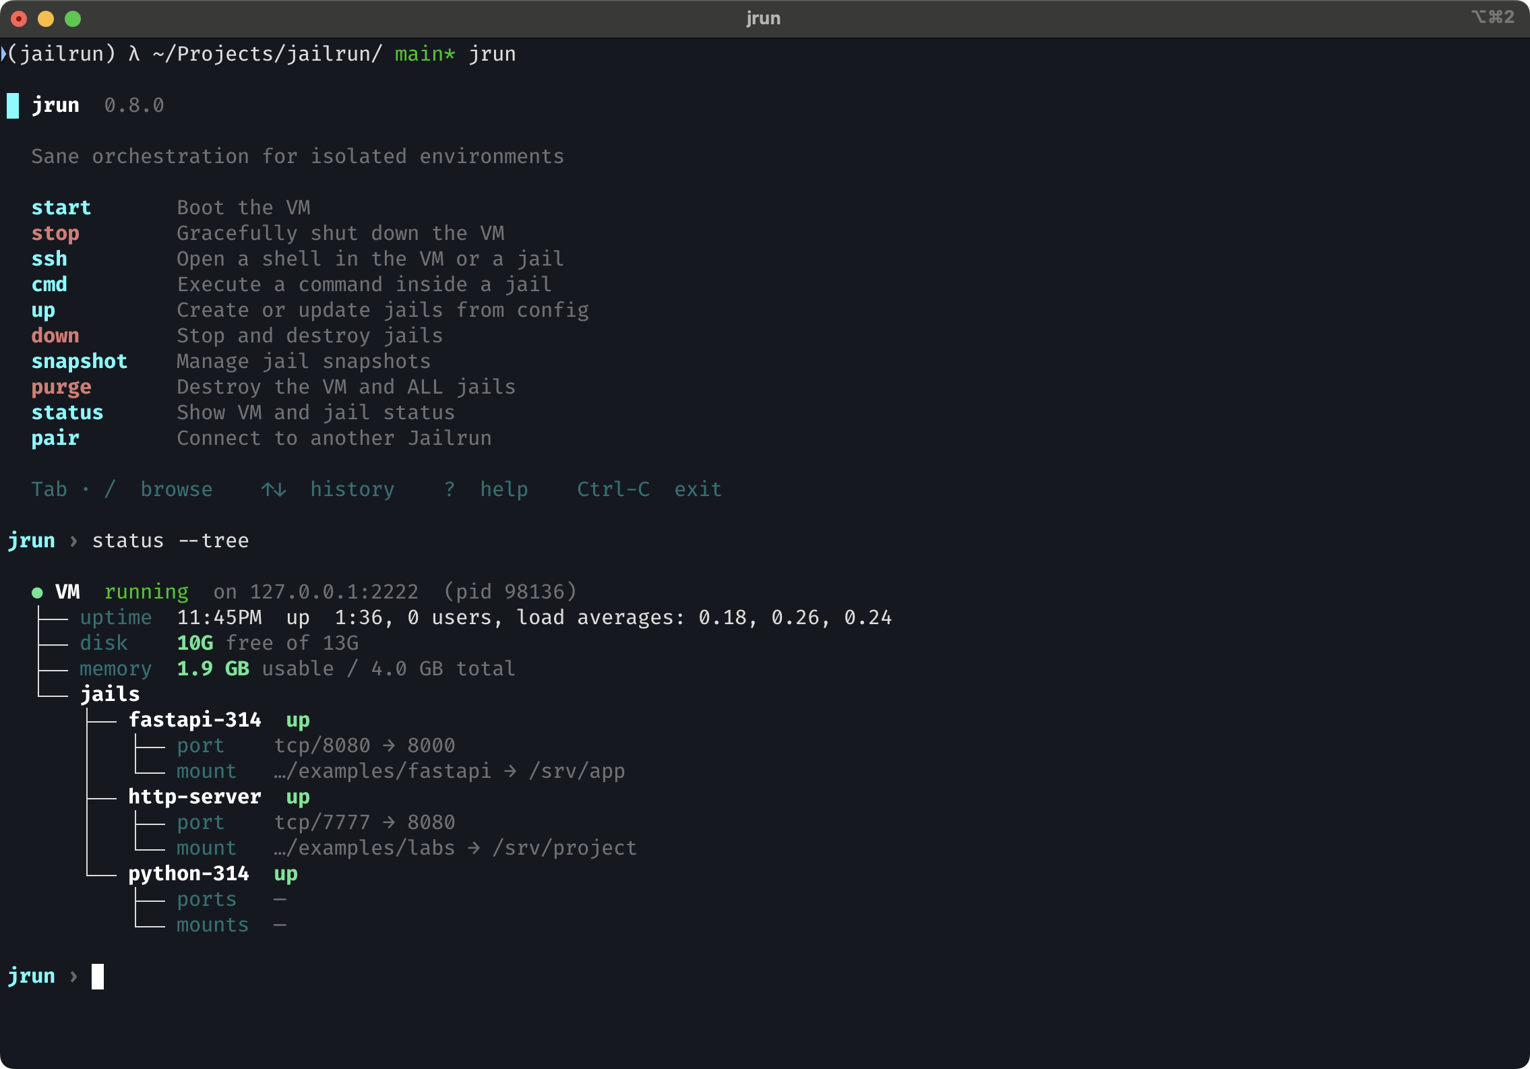This screenshot has width=1530, height=1069.
Task: Click the 'up' state of http-server
Action: 298,797
